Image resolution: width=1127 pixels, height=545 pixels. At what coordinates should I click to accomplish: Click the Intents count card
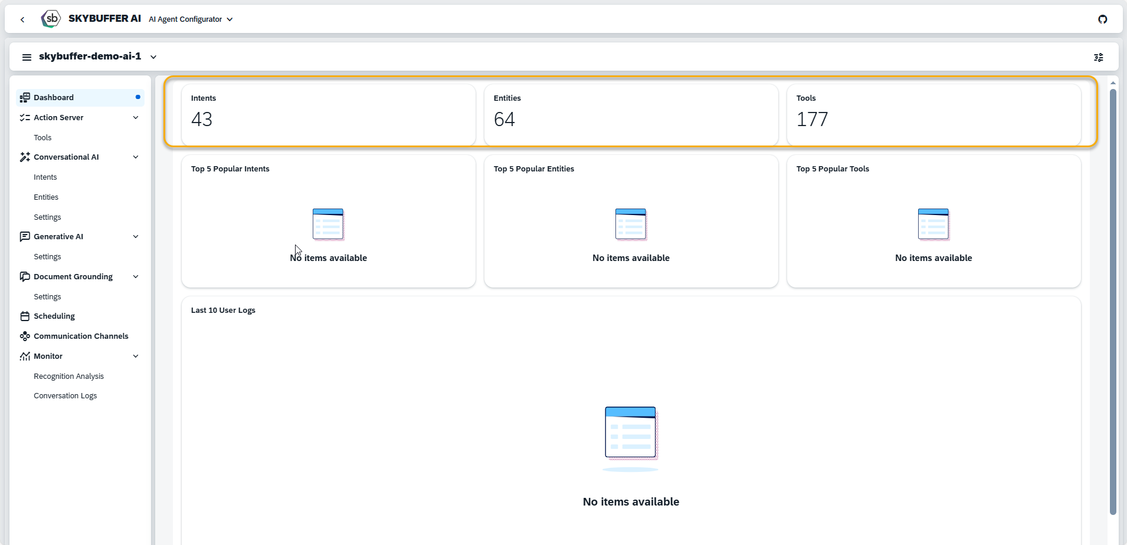pos(328,114)
